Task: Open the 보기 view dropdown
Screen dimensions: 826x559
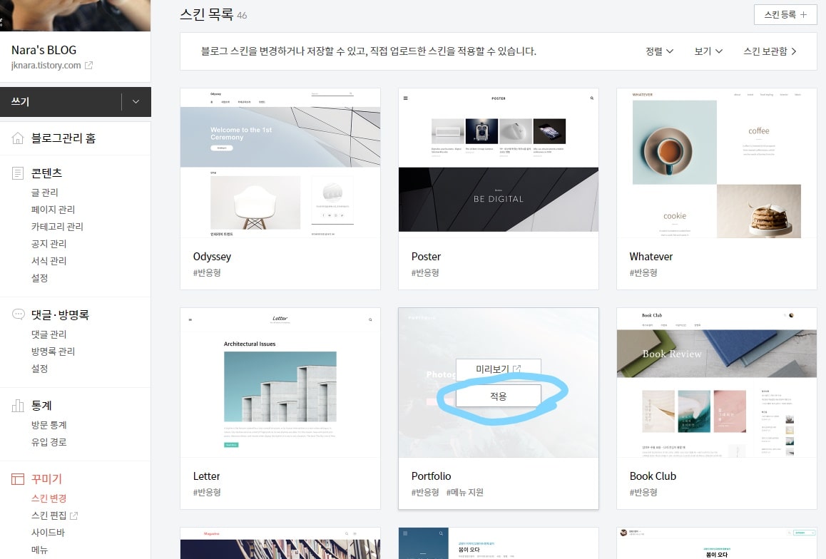Action: click(708, 51)
